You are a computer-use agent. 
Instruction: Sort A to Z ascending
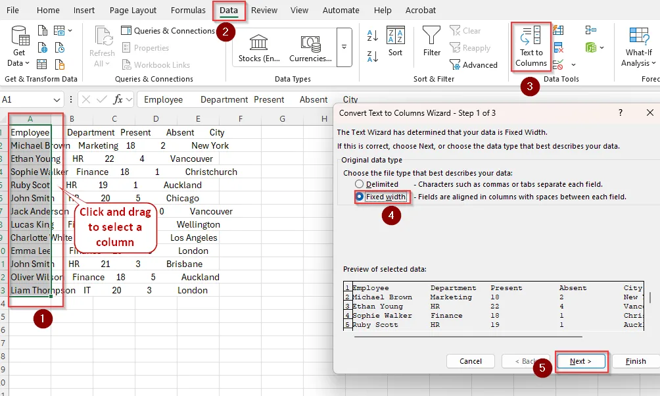point(373,36)
